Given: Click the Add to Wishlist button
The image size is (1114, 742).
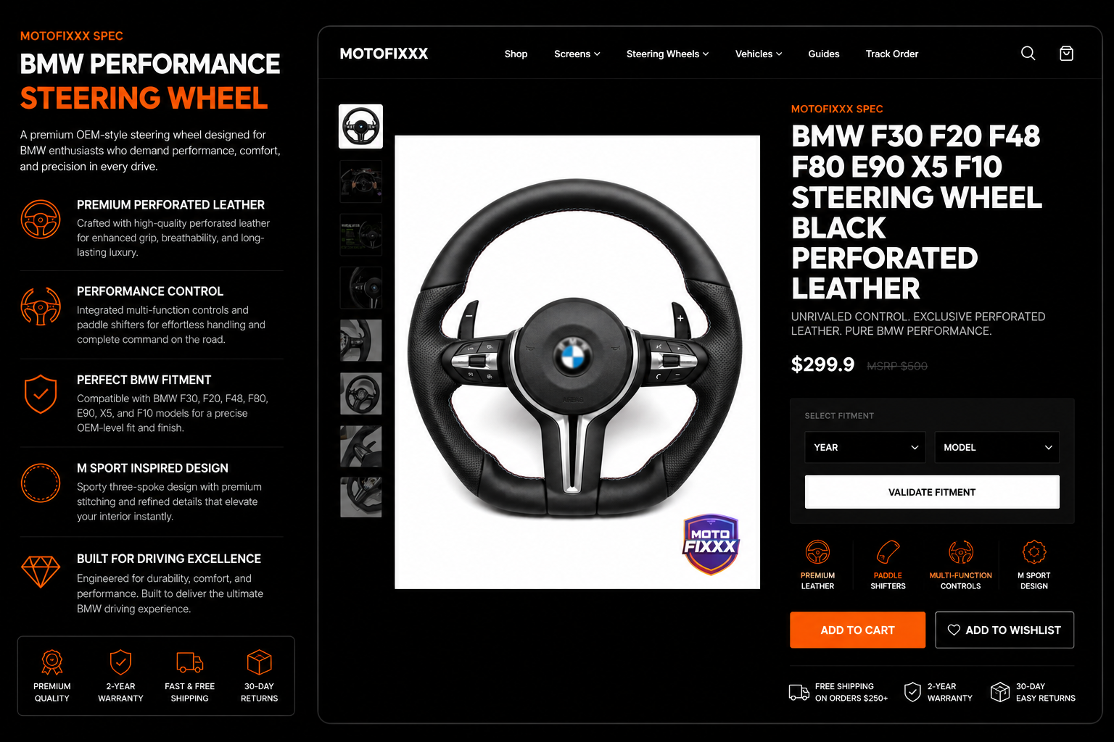Looking at the screenshot, I should 1004,630.
